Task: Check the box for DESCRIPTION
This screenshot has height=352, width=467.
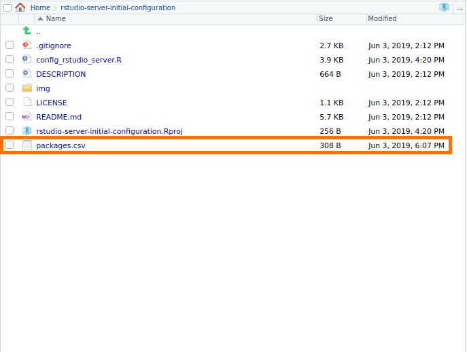Action: click(10, 73)
